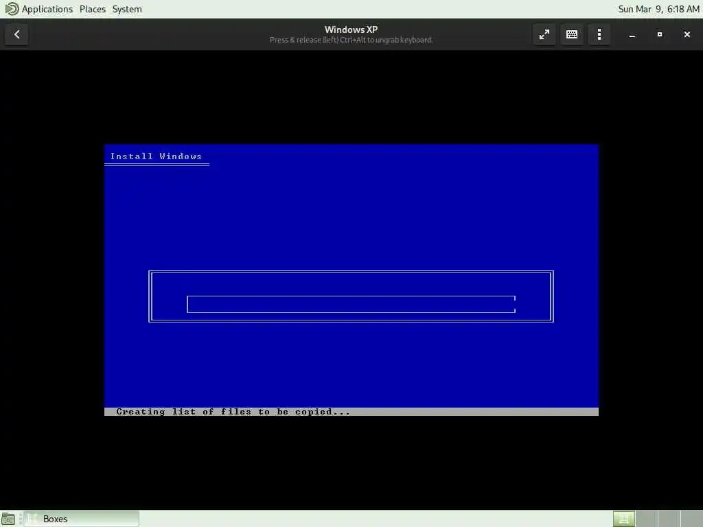
Task: Switch to the first green workspace
Action: pyautogui.click(x=623, y=519)
